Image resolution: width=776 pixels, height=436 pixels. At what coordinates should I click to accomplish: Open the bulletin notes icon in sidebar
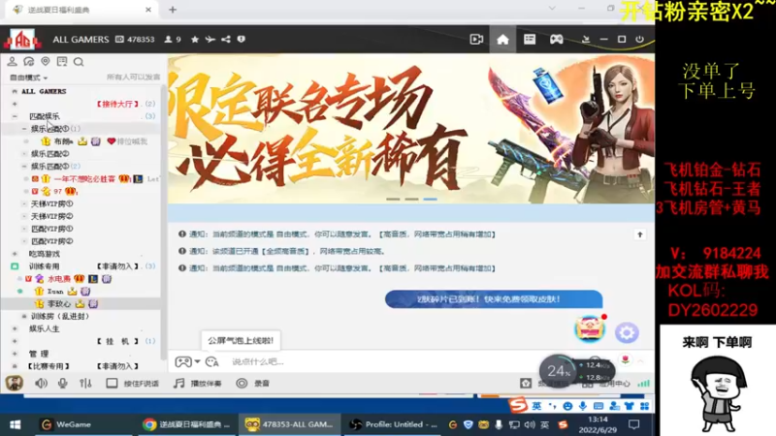62,61
